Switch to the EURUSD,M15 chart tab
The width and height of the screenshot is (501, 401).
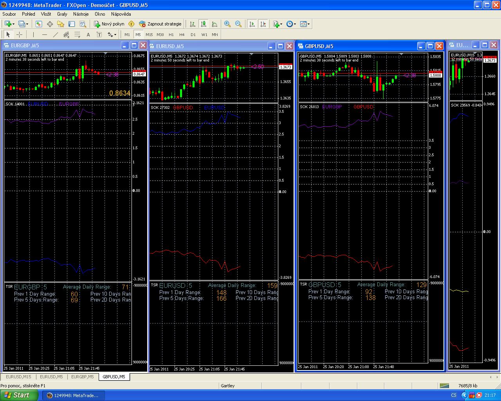click(18, 377)
